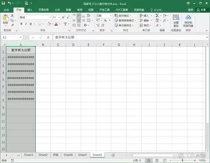This screenshot has height=163, width=210.
Task: Click the save to Baidu Netdisk icon
Action: [x=188, y=17]
